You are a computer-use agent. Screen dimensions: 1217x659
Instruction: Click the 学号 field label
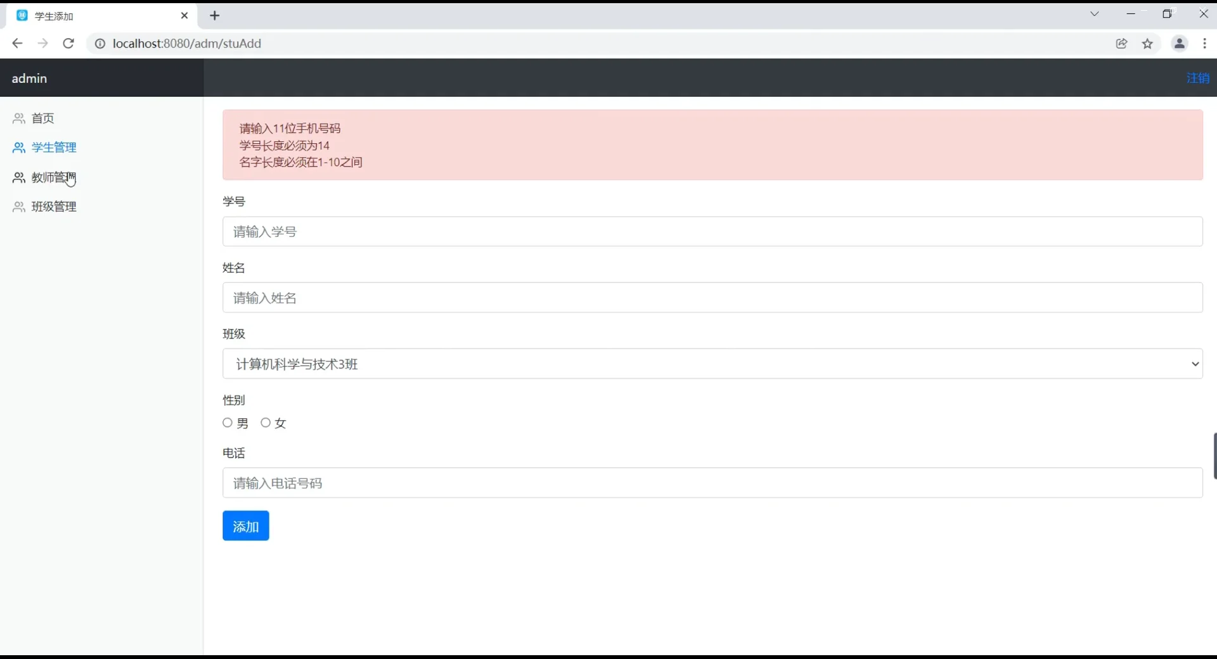[x=234, y=202]
